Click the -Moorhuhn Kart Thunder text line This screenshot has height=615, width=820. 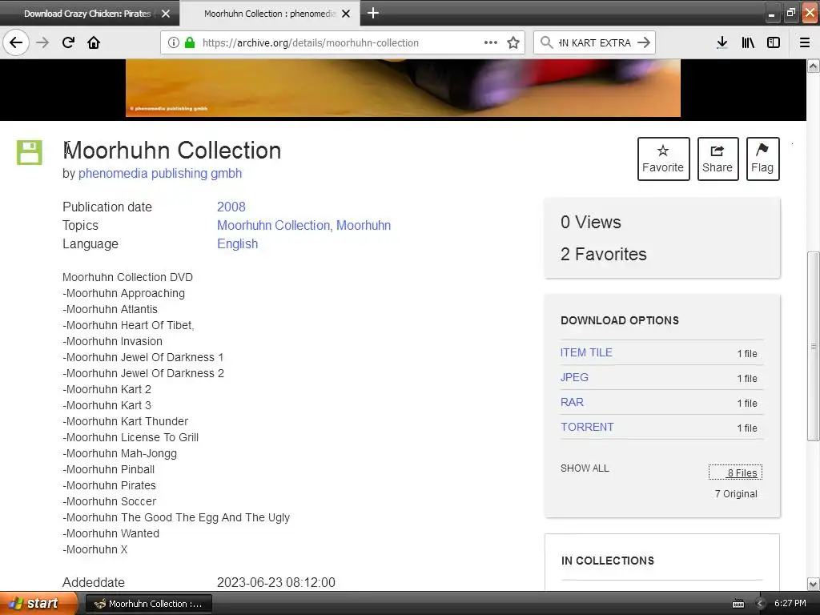point(126,421)
